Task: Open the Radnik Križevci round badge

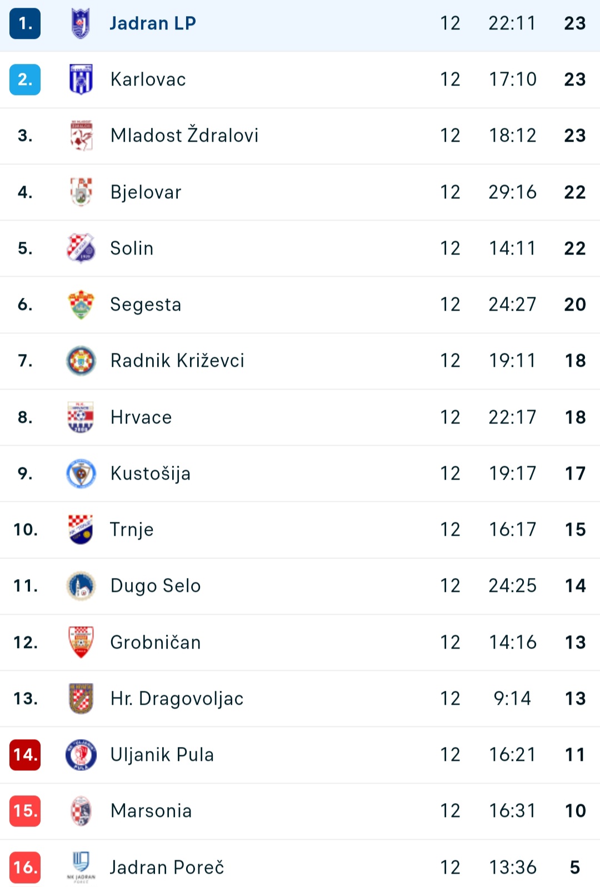Action: click(x=81, y=361)
